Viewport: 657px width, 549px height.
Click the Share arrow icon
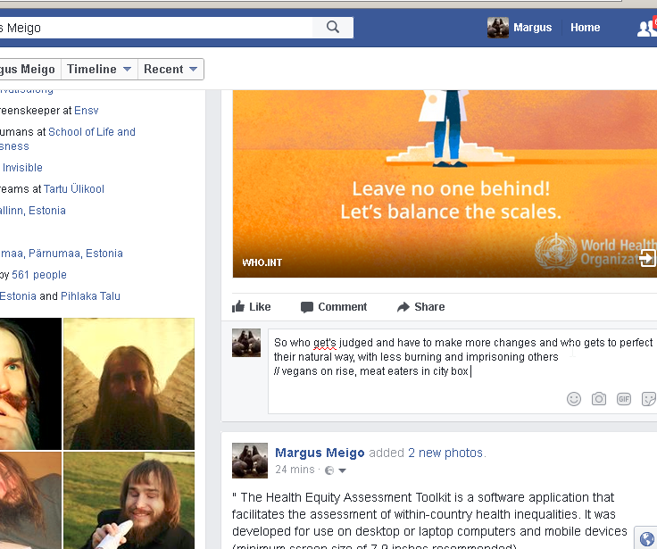[403, 307]
